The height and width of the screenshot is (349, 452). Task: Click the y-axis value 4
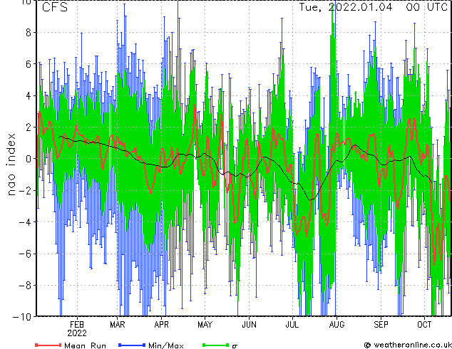click(x=29, y=95)
